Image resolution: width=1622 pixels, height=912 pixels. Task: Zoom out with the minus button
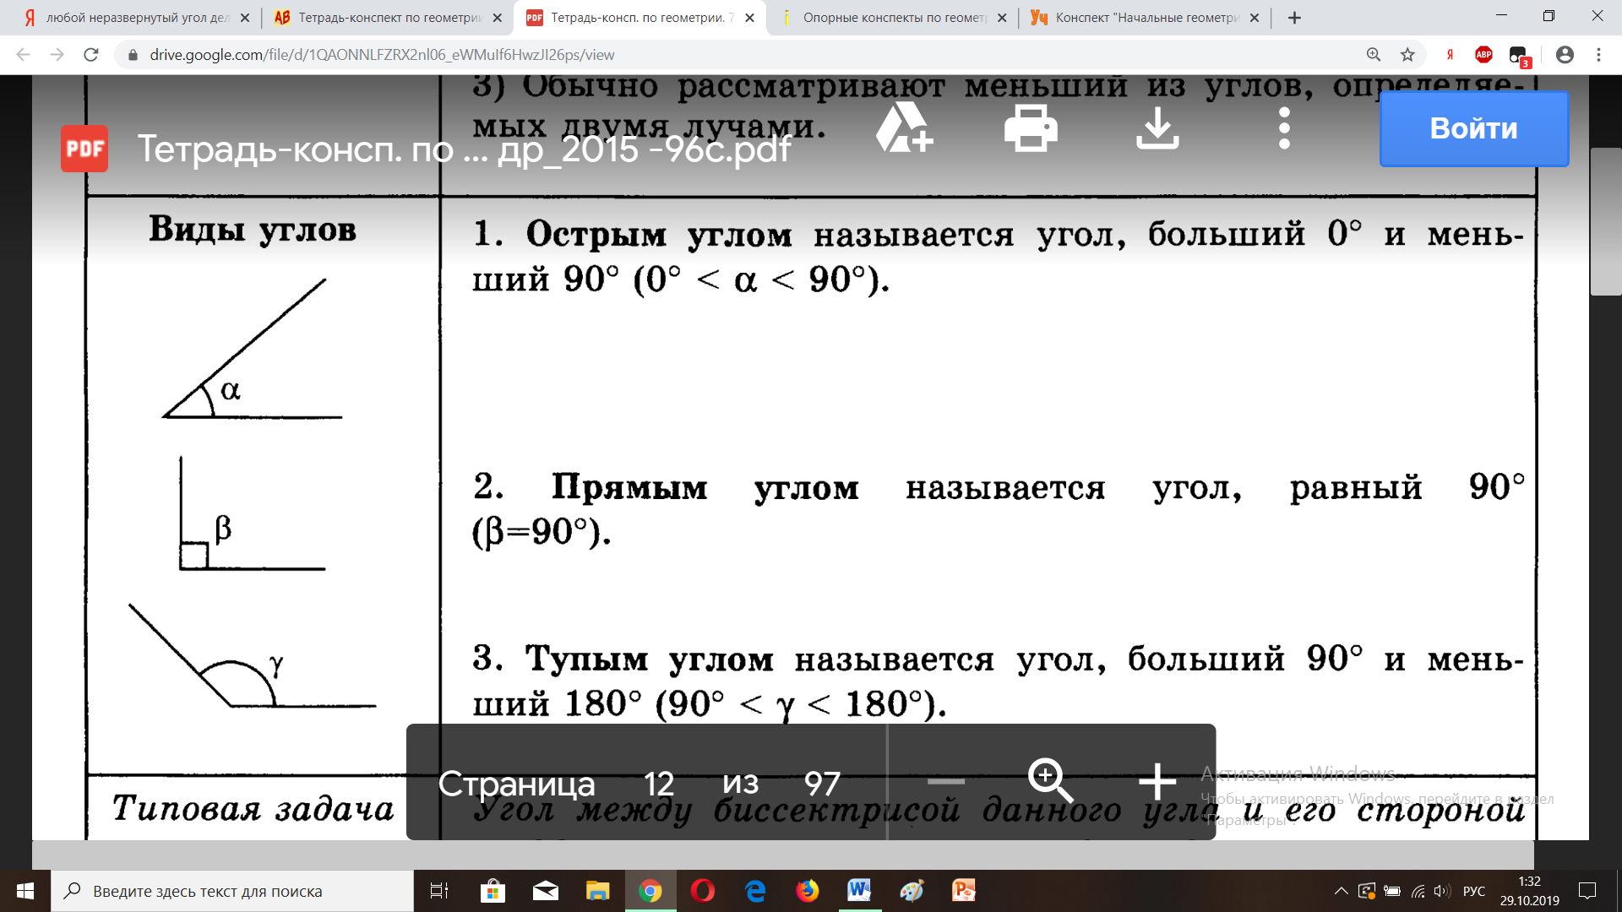coord(946,782)
